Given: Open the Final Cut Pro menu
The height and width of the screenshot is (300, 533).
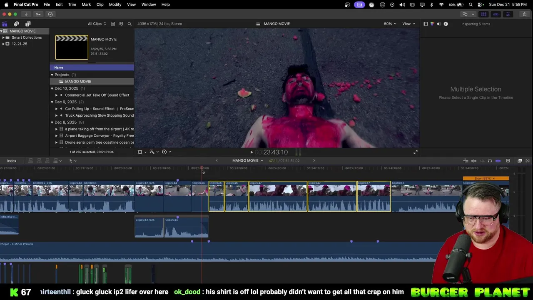Looking at the screenshot, I should pos(26,4).
